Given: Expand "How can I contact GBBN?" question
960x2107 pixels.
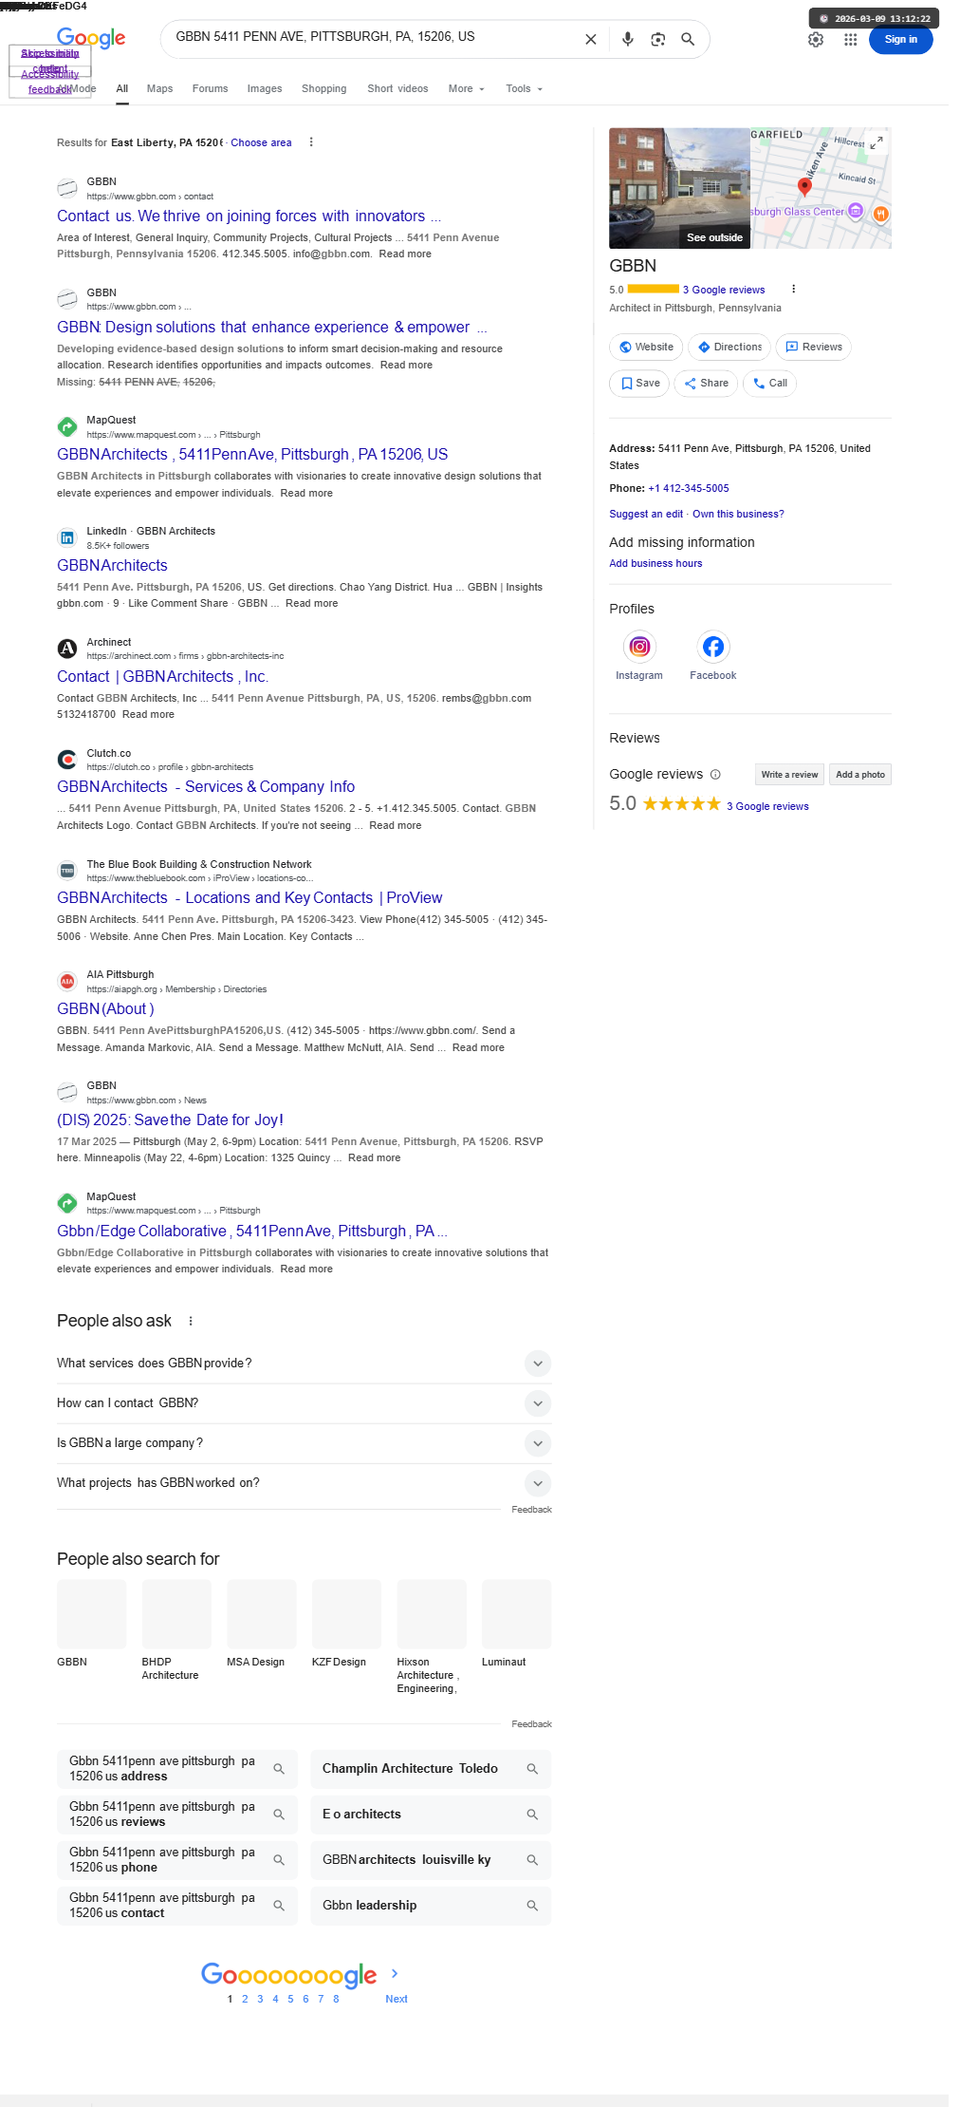Looking at the screenshot, I should click(x=537, y=1403).
